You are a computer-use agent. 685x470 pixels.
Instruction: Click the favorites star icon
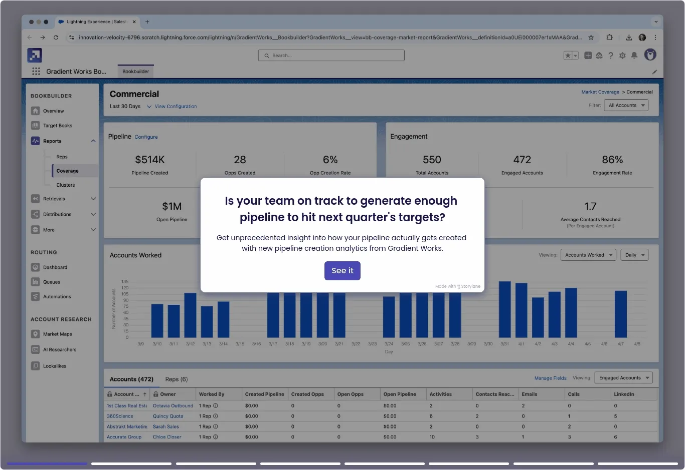tap(568, 56)
